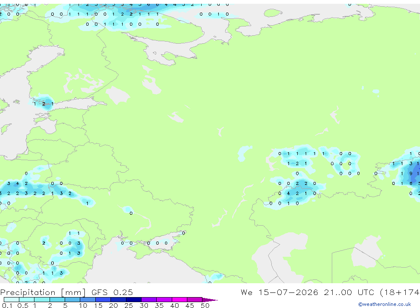Click the legend label '20'
The image size is (420, 308).
(113, 305)
